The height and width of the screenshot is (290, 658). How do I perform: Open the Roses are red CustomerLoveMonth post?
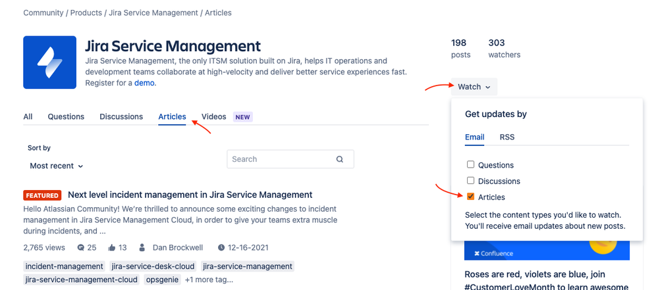click(x=547, y=281)
